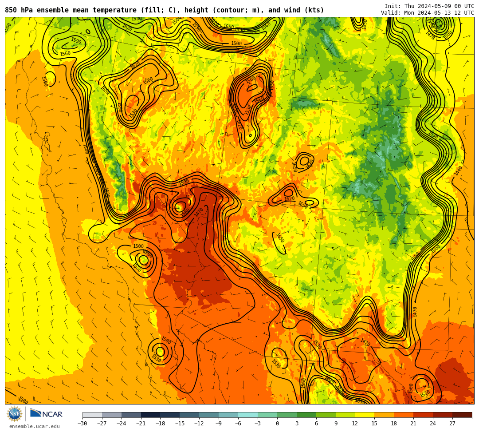The width and height of the screenshot is (479, 432).
Task: Open the ensemble.ucar.edu link text
Action: point(35,426)
